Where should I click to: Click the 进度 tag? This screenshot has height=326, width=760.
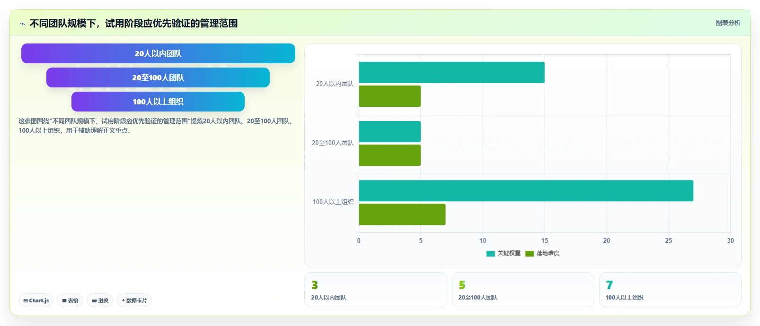point(100,300)
